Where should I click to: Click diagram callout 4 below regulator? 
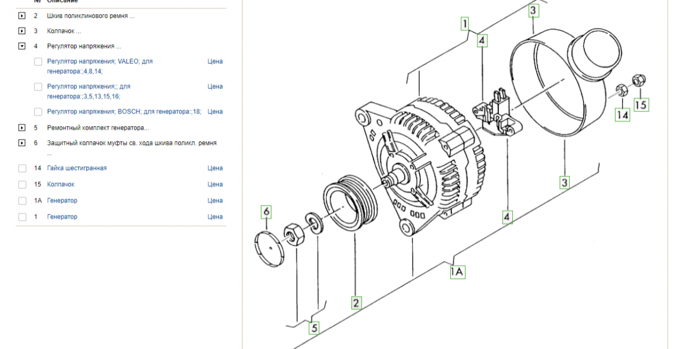coord(508,217)
